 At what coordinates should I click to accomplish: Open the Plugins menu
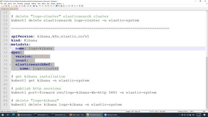pyautogui.click(x=53, y=4)
